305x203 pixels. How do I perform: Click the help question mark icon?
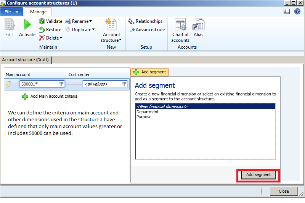pyautogui.click(x=297, y=12)
